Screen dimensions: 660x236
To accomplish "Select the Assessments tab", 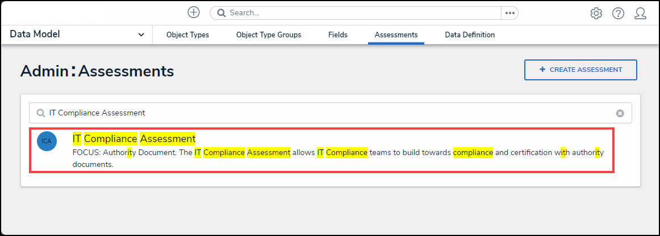I will pyautogui.click(x=396, y=35).
